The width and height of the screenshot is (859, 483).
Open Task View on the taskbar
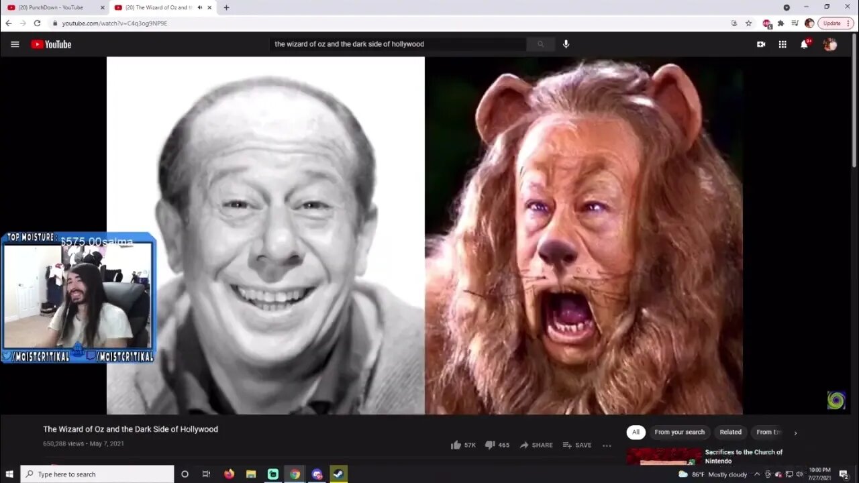(206, 474)
